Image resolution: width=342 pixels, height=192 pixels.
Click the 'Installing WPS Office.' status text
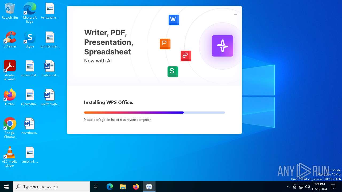click(108, 102)
